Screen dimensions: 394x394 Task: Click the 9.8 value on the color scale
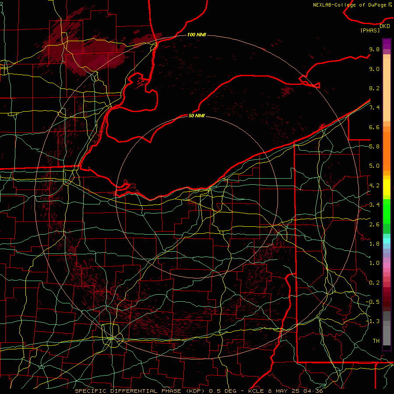(x=374, y=49)
